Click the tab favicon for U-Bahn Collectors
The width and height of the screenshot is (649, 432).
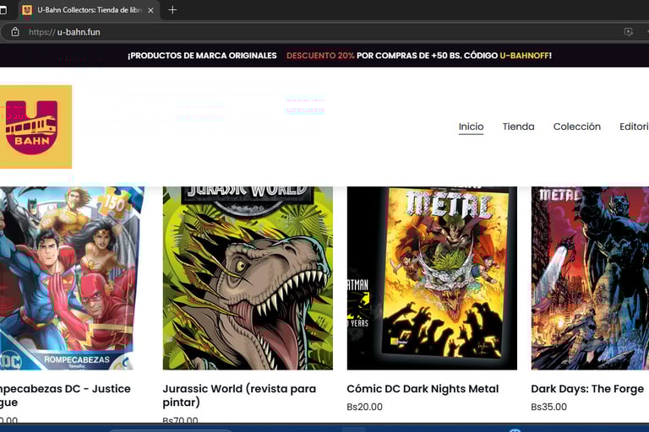[x=27, y=10]
